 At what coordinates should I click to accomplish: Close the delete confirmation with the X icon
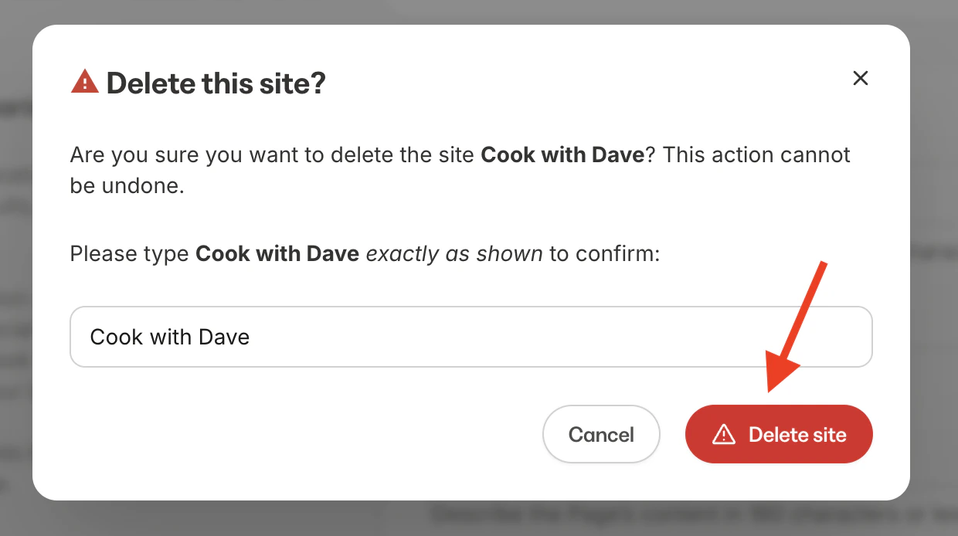860,78
